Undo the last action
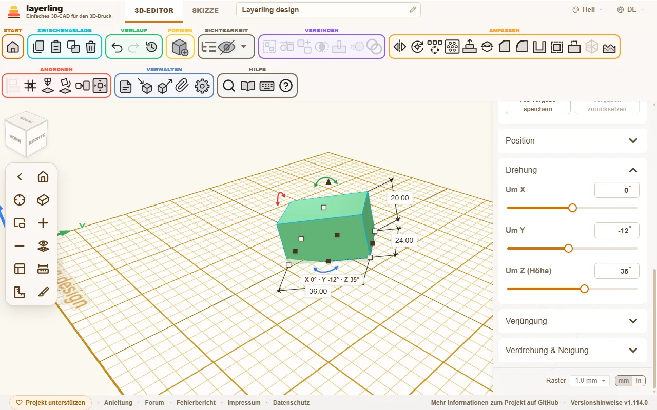Screen dimensions: 657x410 (117, 47)
